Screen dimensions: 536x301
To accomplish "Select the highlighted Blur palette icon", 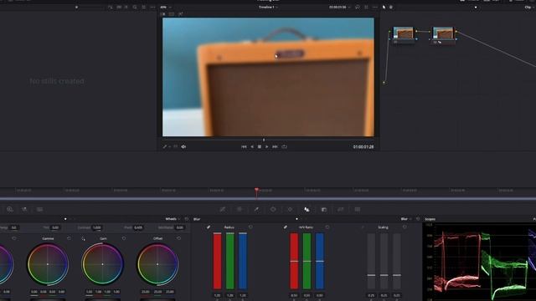I will coord(307,209).
